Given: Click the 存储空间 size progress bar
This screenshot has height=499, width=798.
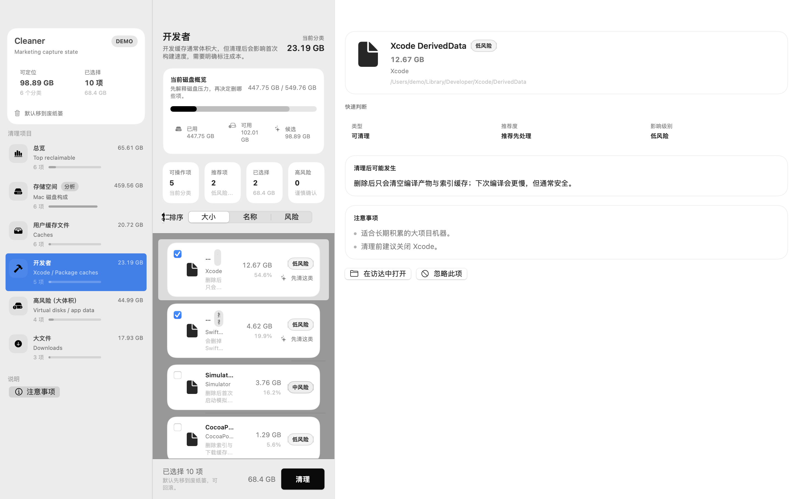Looking at the screenshot, I should coord(75,206).
